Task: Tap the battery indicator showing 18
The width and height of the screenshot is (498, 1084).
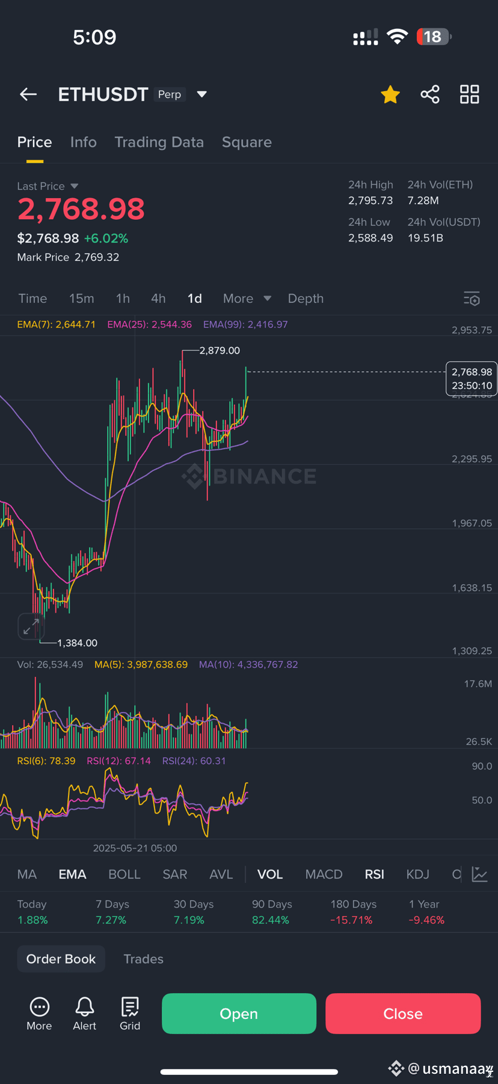Action: [434, 37]
